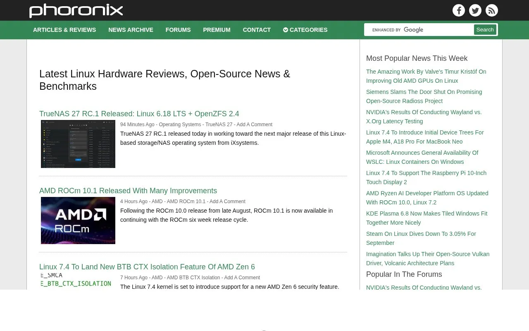Open the RSS feed icon
529x331 pixels.
(492, 10)
